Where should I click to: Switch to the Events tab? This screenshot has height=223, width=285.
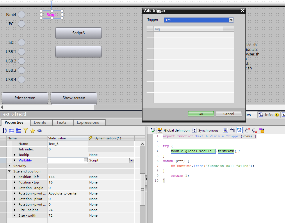tap(40, 122)
